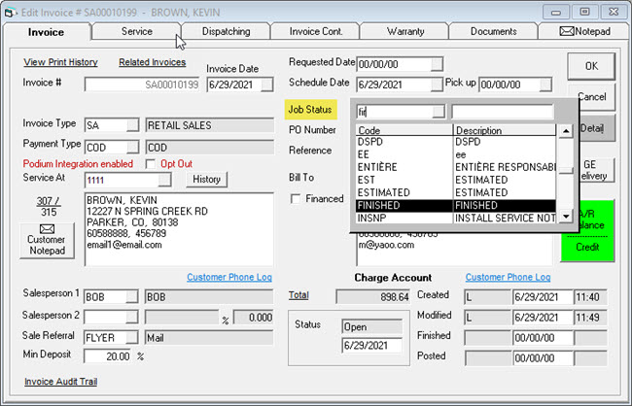Open Sale Referral lookup button

132,338
